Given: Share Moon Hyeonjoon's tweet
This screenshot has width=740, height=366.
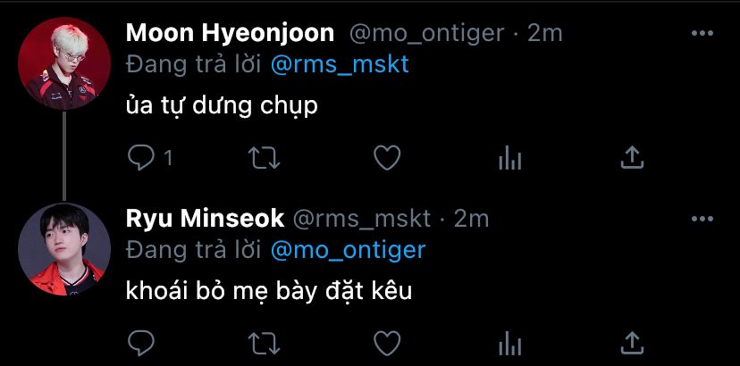Looking at the screenshot, I should click(x=632, y=158).
